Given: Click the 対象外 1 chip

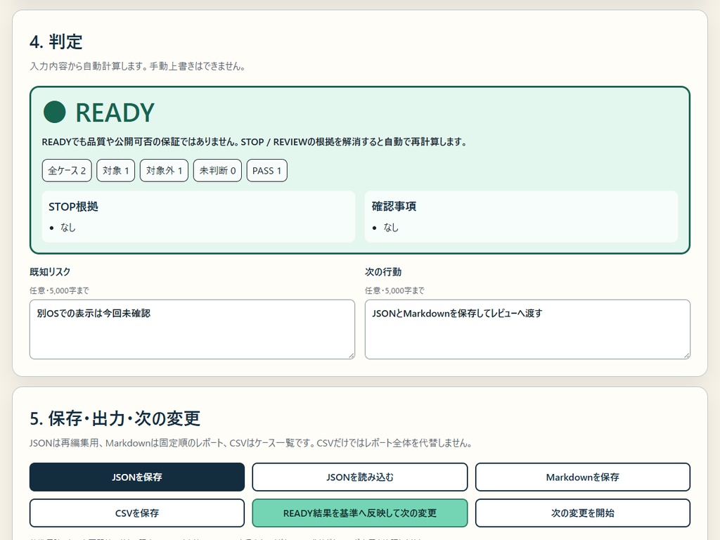Looking at the screenshot, I should click(164, 171).
